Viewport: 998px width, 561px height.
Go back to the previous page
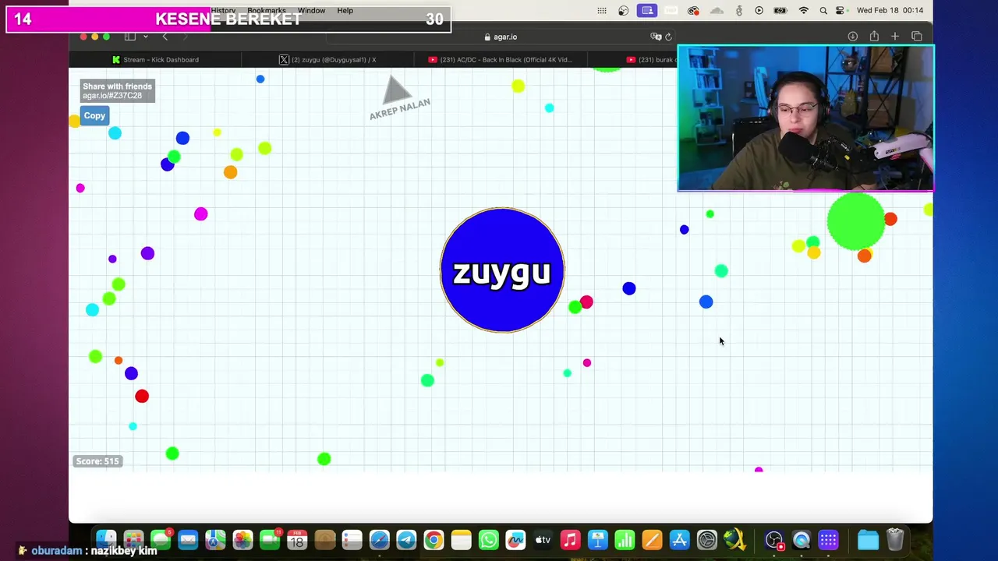tap(165, 37)
